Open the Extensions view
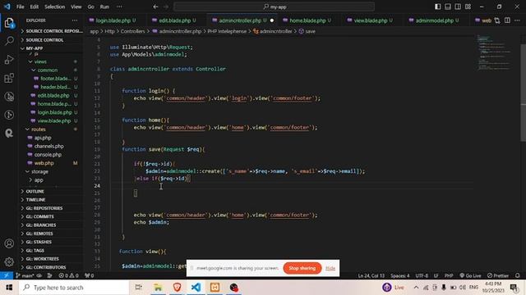 pyautogui.click(x=9, y=78)
